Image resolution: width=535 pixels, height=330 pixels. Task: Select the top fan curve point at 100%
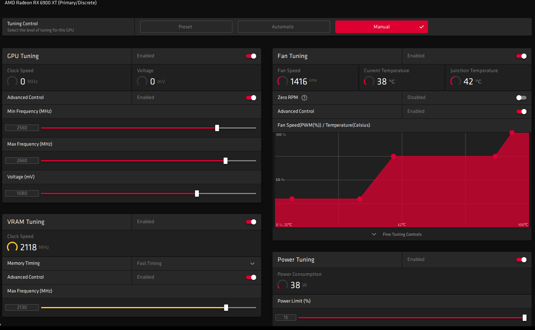[x=512, y=133]
